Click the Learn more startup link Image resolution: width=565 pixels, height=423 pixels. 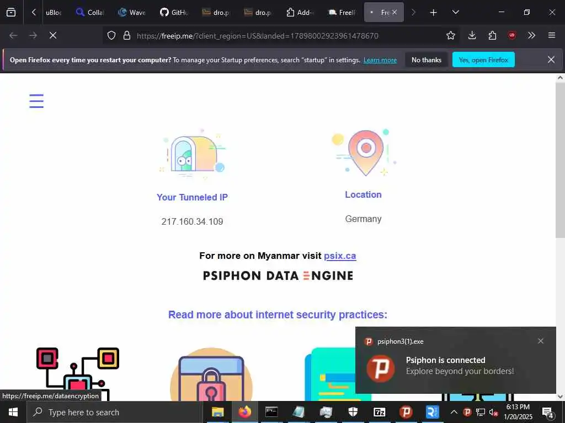click(x=380, y=60)
